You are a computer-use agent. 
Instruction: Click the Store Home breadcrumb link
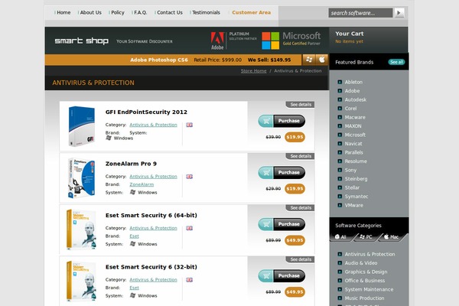(253, 71)
